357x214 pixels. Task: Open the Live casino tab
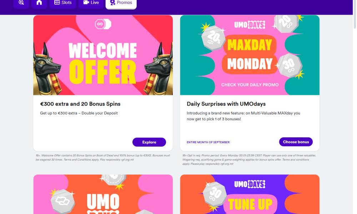click(91, 3)
